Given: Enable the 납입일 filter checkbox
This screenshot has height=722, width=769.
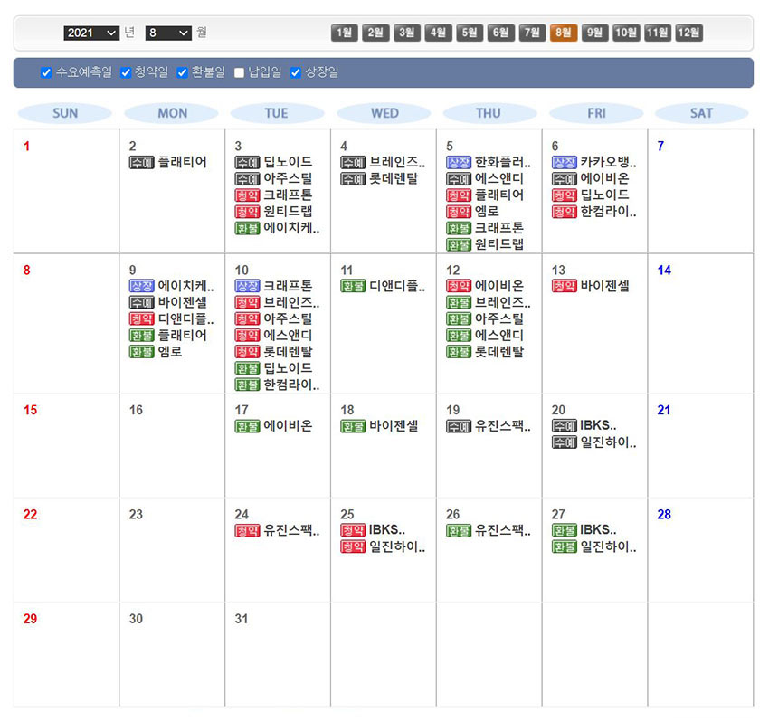Looking at the screenshot, I should tap(240, 72).
